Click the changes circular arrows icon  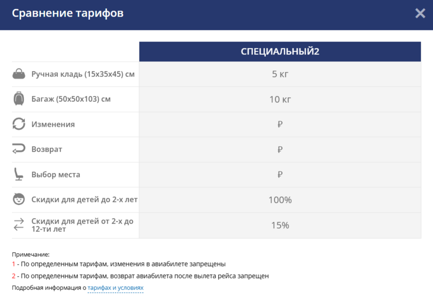[x=19, y=124]
